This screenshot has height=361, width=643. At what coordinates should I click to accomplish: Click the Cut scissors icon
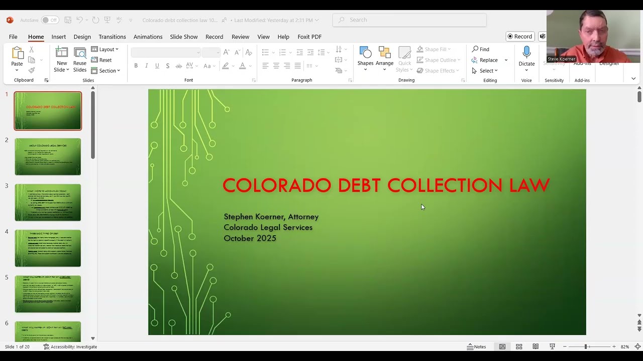click(x=32, y=49)
